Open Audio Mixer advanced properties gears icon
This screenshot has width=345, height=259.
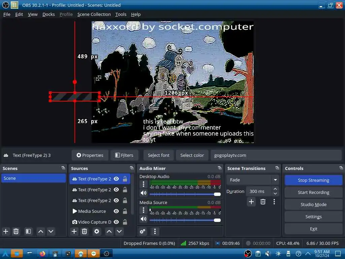pos(143,231)
